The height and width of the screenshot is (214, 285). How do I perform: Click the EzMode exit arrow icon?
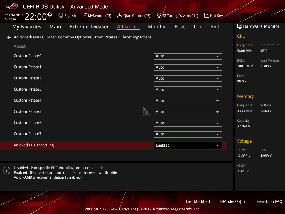244,202
